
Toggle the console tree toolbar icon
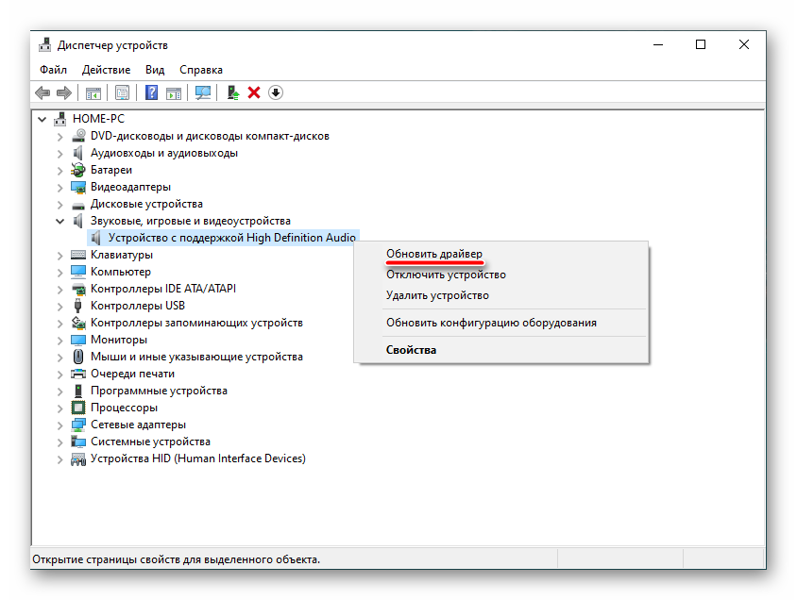(93, 92)
